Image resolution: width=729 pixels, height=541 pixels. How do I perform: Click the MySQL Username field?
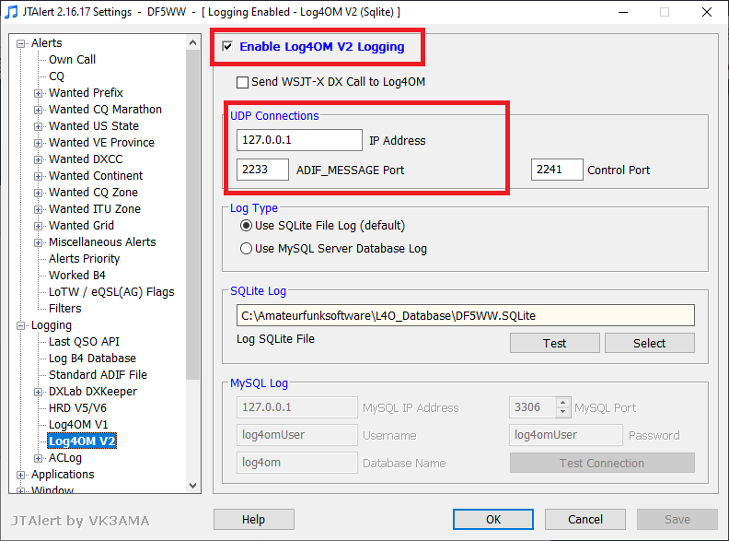click(x=297, y=435)
